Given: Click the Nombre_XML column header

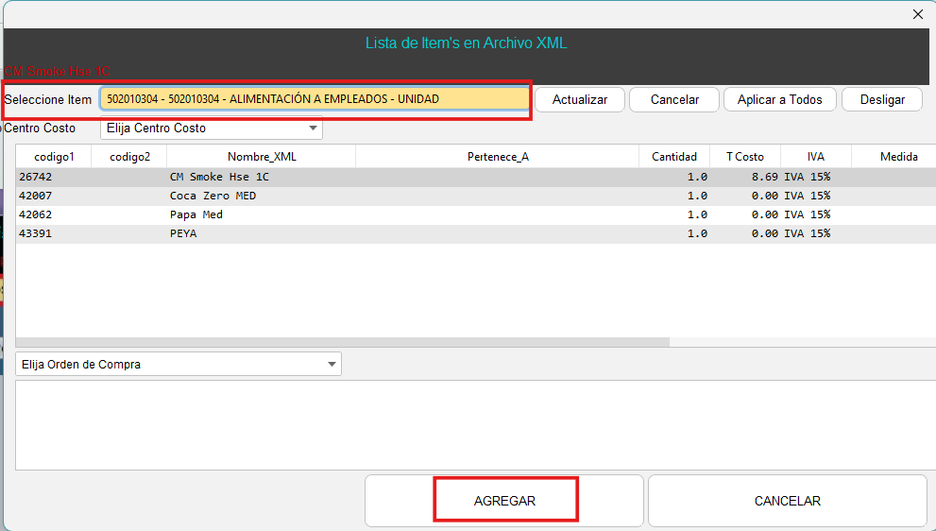Looking at the screenshot, I should point(261,157).
